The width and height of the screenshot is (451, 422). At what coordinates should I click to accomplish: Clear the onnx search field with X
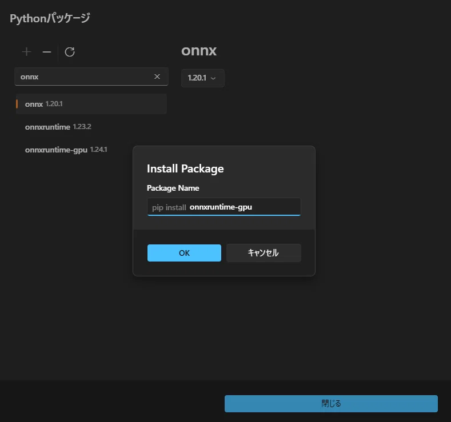point(157,77)
